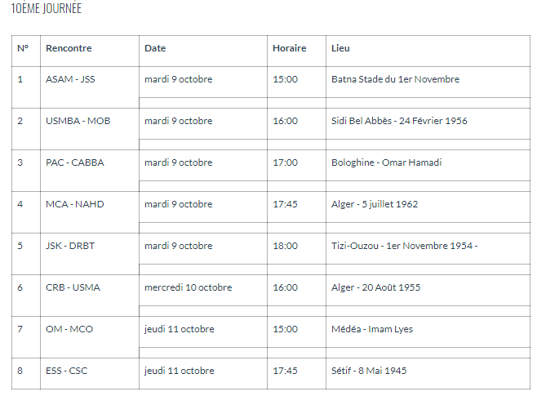Click the number 8 row link

tap(20, 371)
